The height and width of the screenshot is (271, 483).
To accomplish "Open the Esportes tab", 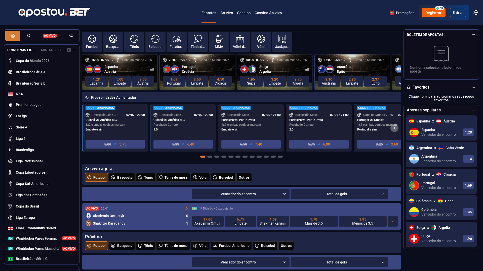I will pyautogui.click(x=209, y=13).
